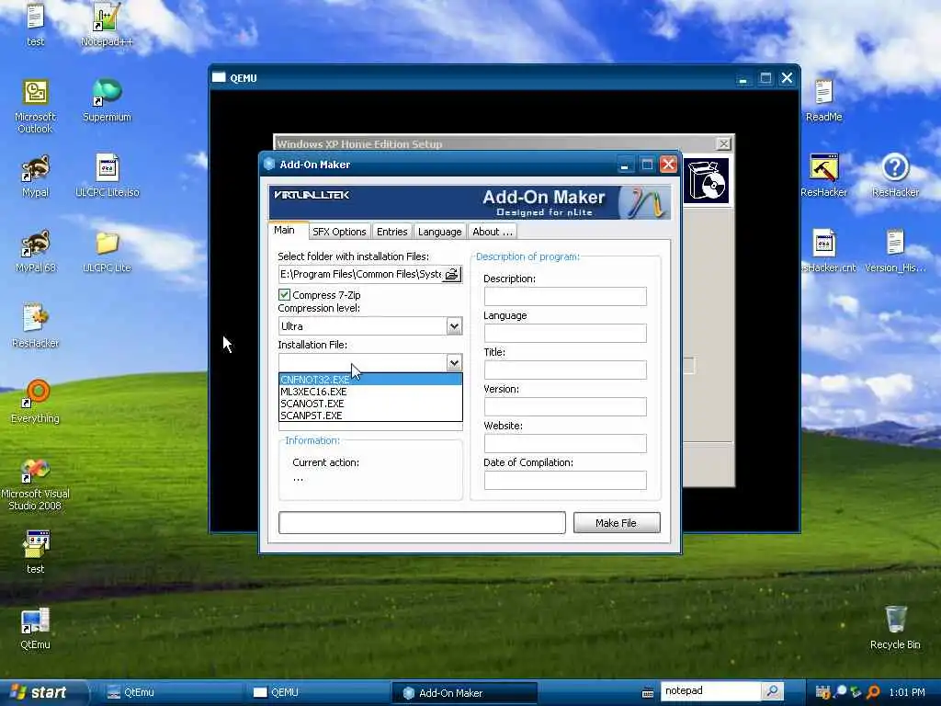
Task: Switch to the Entries tab
Action: pos(391,232)
